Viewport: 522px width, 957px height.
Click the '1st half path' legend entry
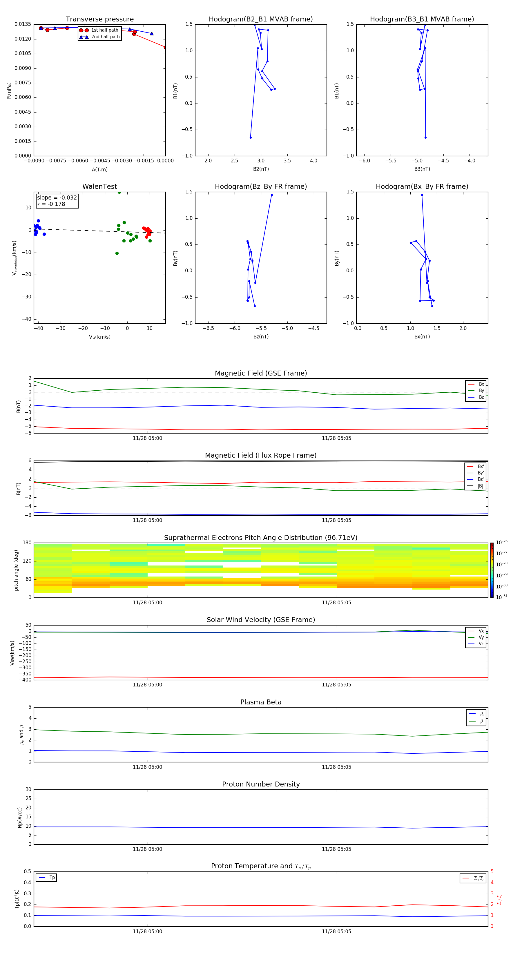pos(99,30)
